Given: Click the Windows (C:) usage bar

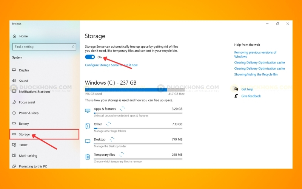Looking at the screenshot, I should click(134, 90).
